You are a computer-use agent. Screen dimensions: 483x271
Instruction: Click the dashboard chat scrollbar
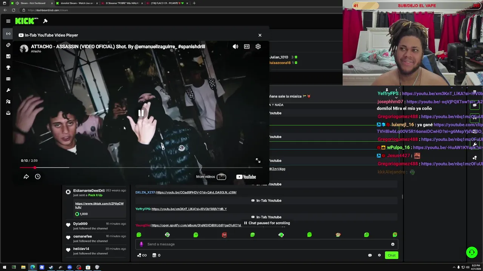[x=402, y=197]
